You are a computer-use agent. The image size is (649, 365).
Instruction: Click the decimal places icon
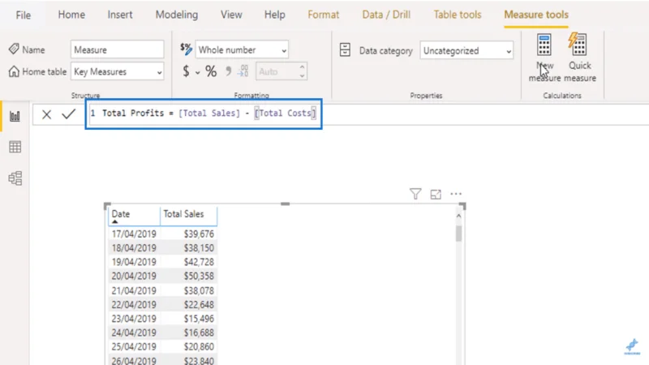pyautogui.click(x=243, y=71)
